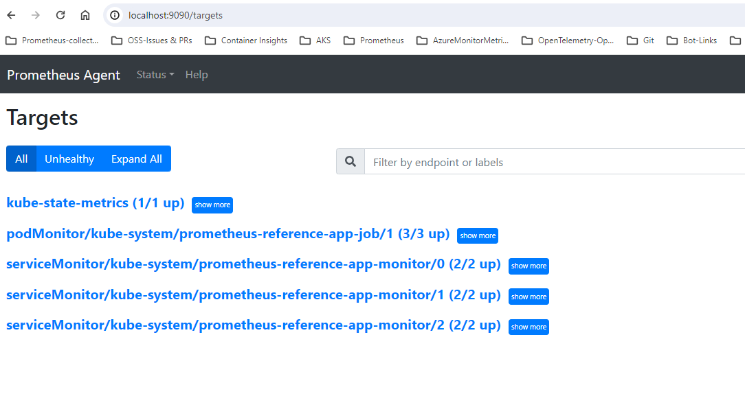Screen dimensions: 745x405
Task: Open the Prometheus-collect bookmark folder
Action: pos(52,40)
